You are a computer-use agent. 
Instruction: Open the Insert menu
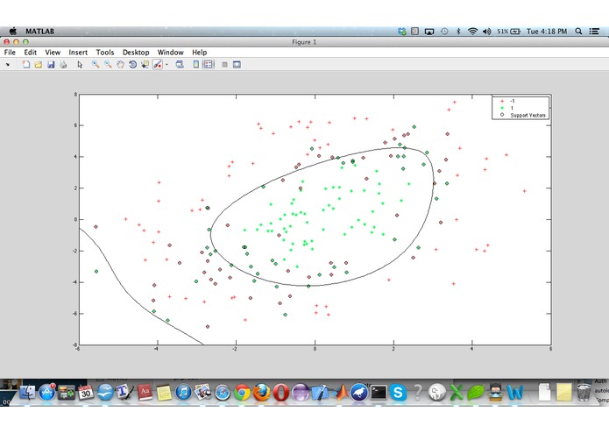click(78, 52)
